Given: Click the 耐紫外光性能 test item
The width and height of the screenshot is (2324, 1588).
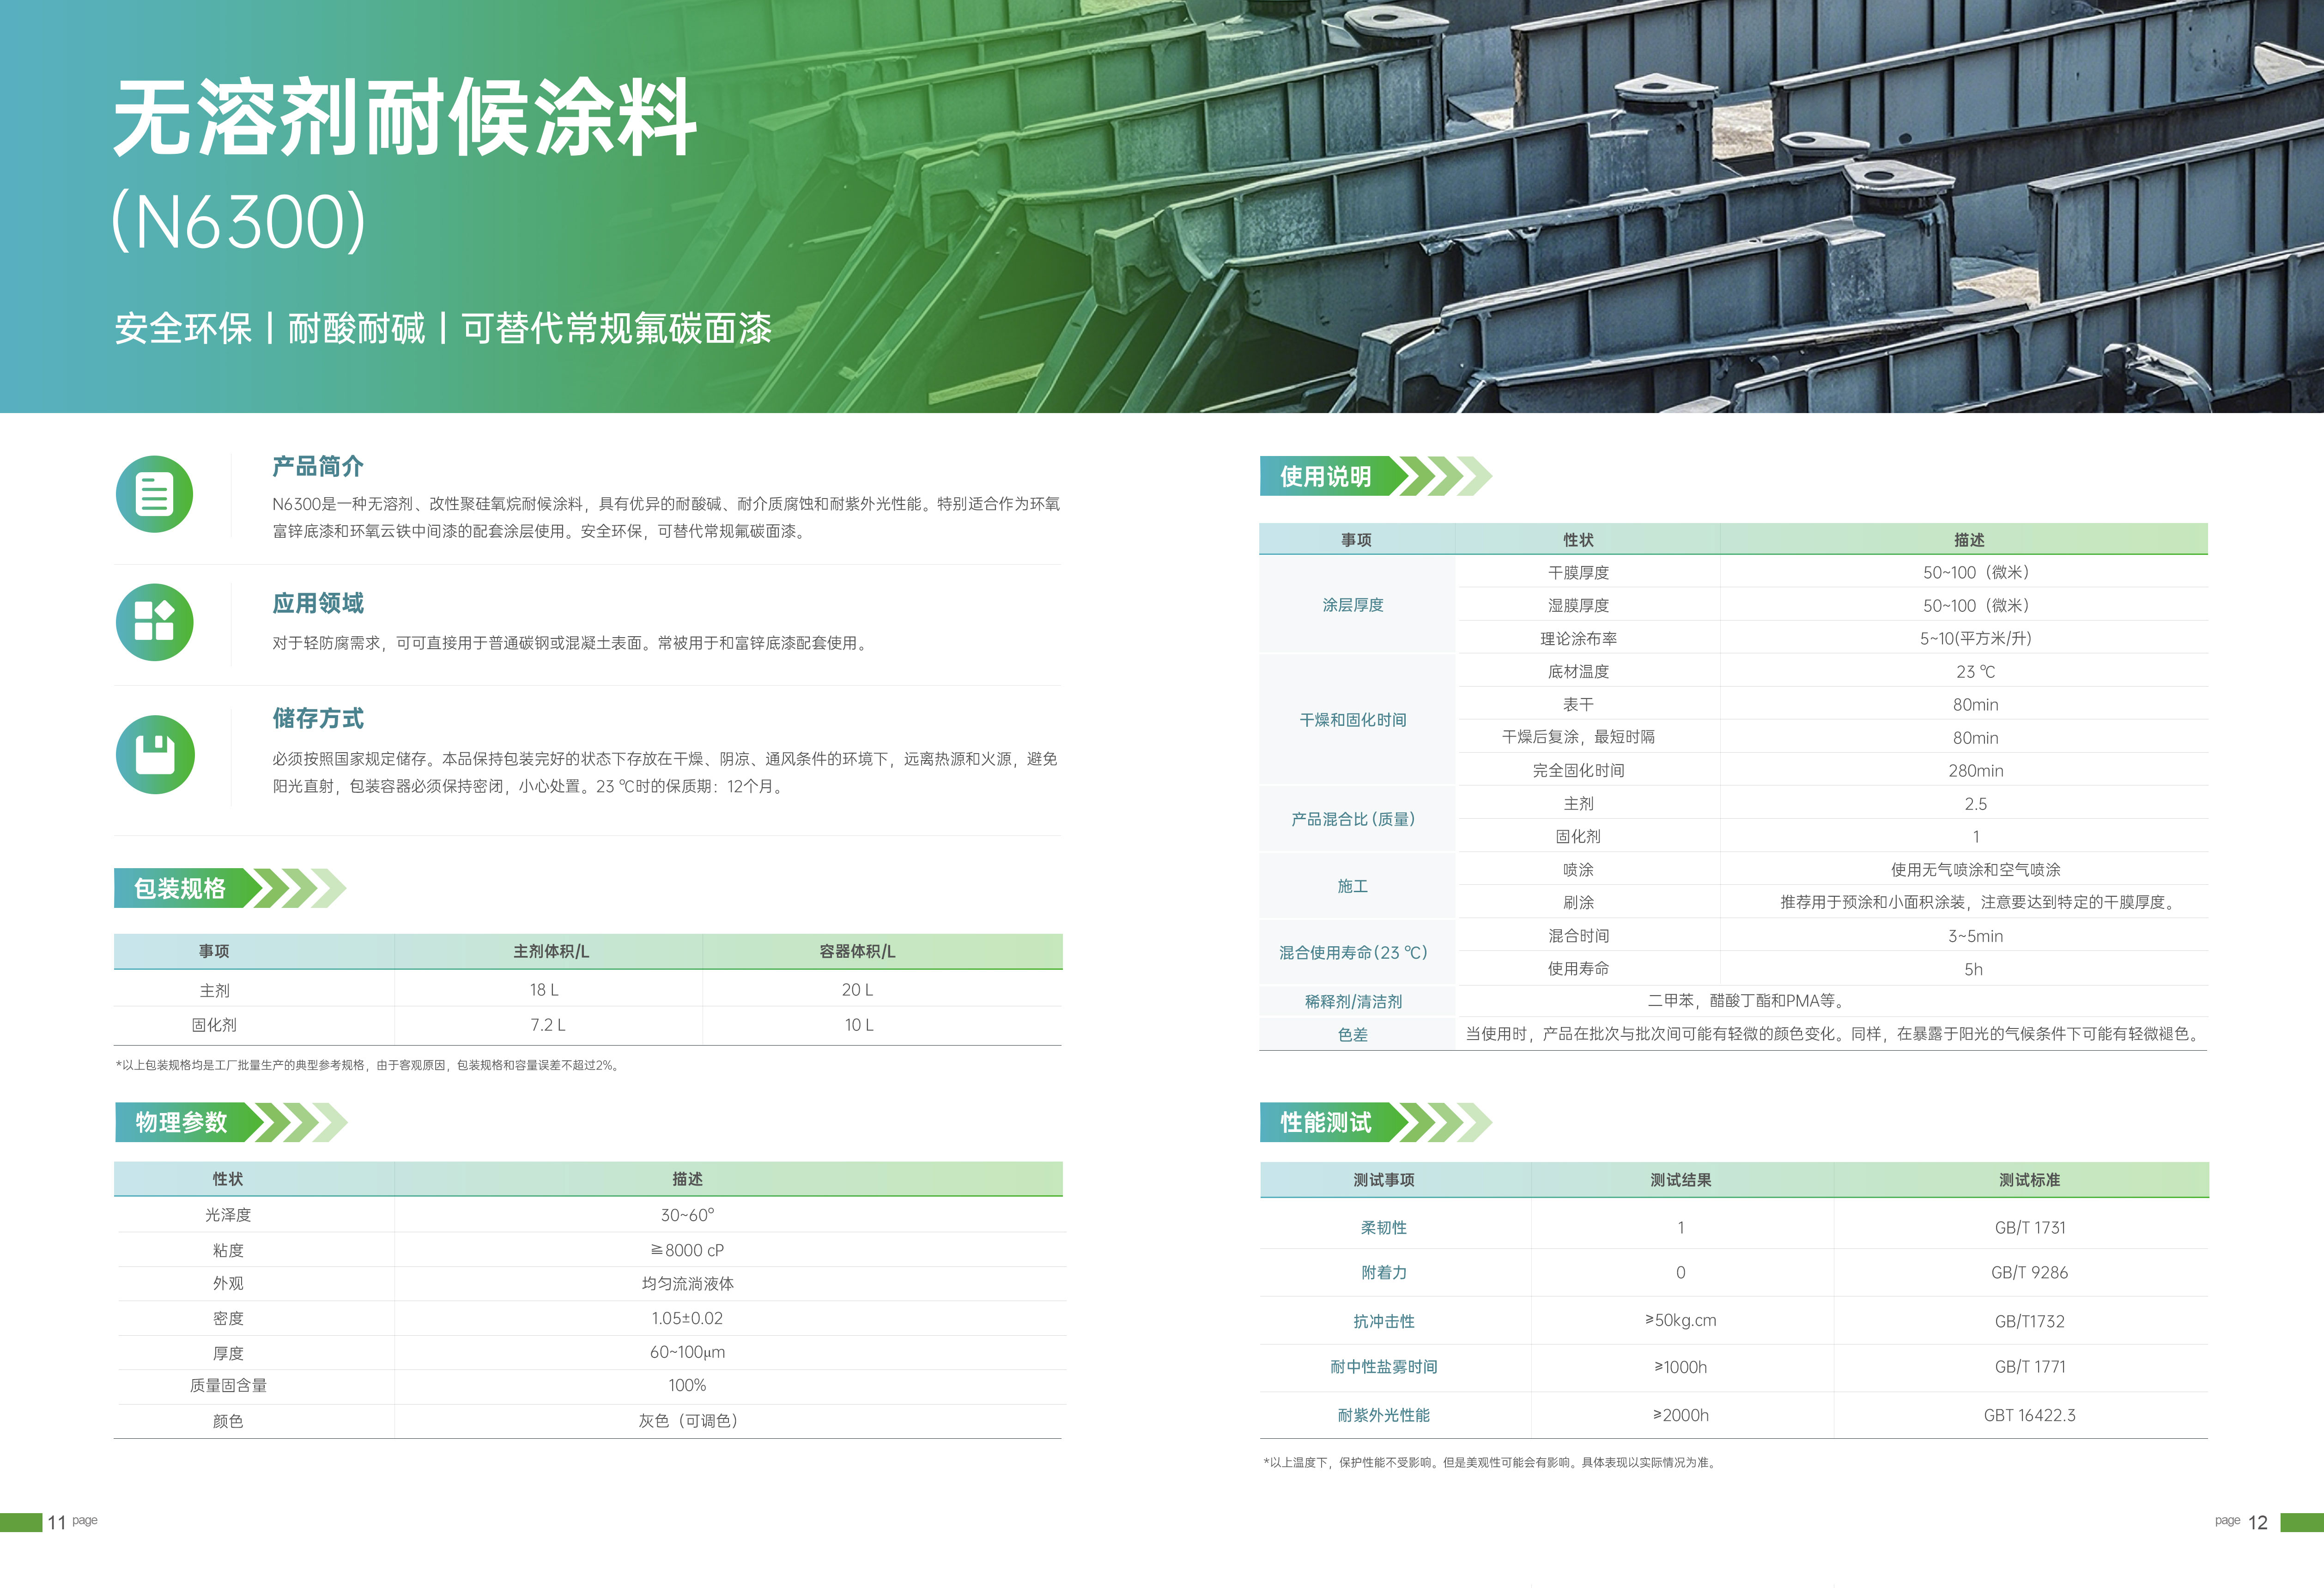Looking at the screenshot, I should click(x=1383, y=1415).
